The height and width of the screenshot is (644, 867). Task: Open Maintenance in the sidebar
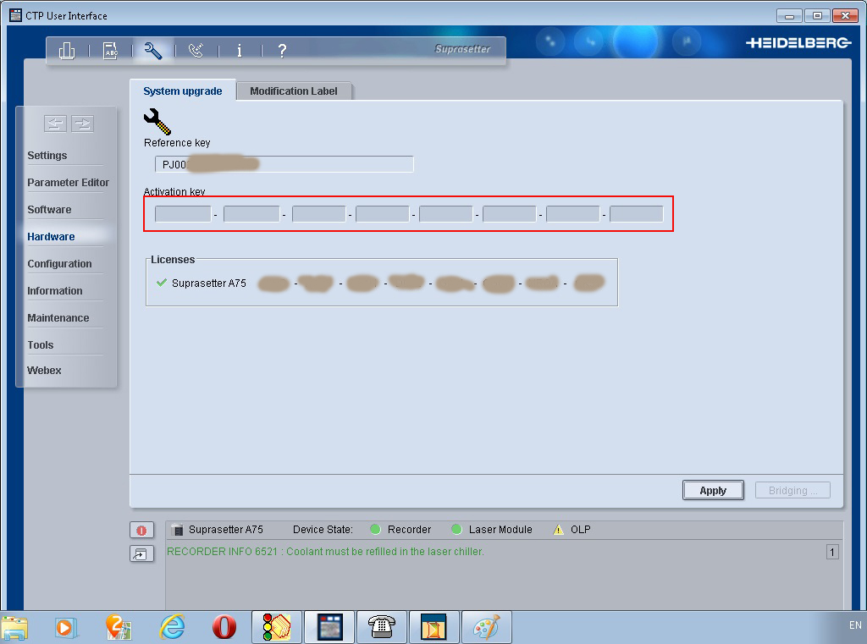58,318
